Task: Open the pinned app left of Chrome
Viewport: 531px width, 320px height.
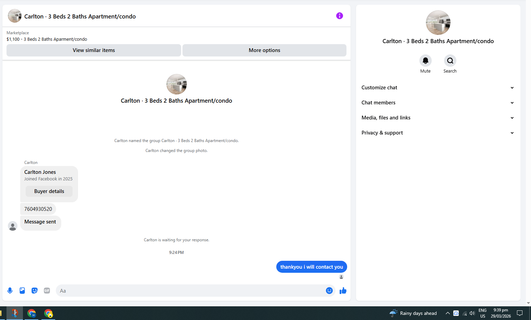Action: click(15, 313)
